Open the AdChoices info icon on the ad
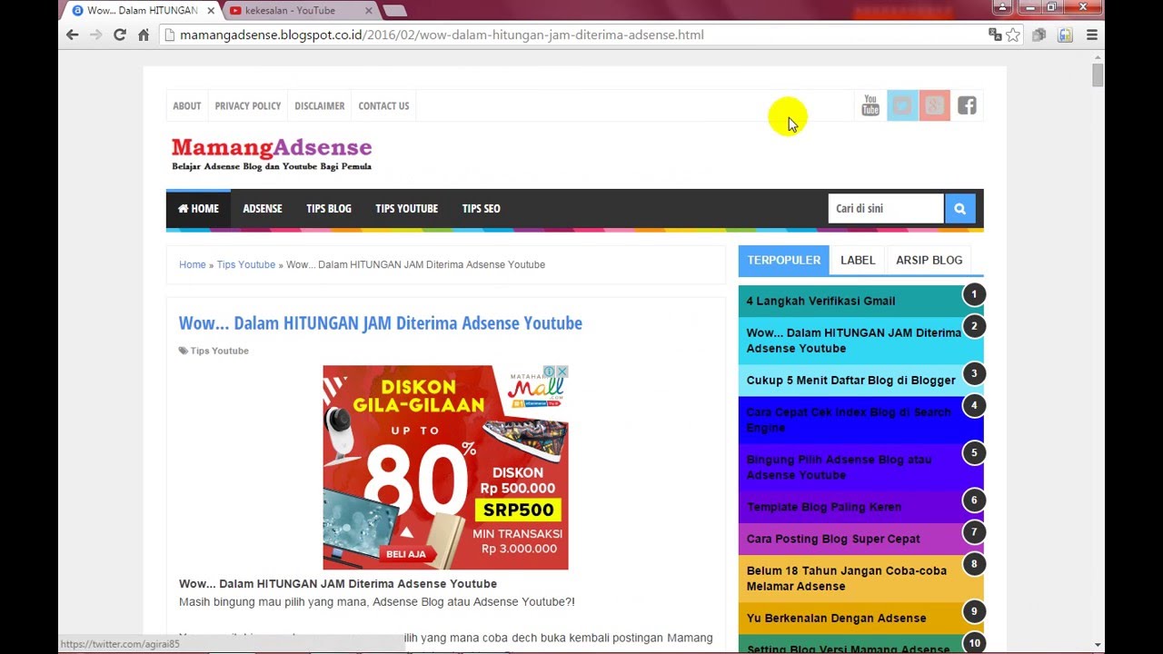Image resolution: width=1163 pixels, height=654 pixels. (x=550, y=372)
